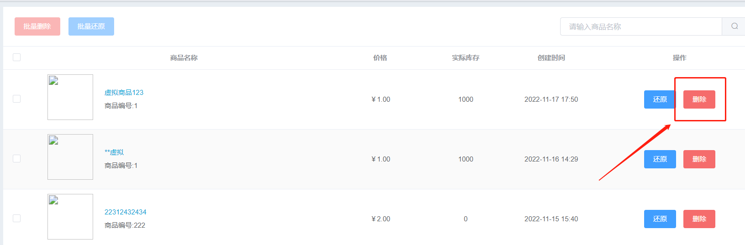
Task: Select the checkbox for 22312432434 row
Action: 17,219
